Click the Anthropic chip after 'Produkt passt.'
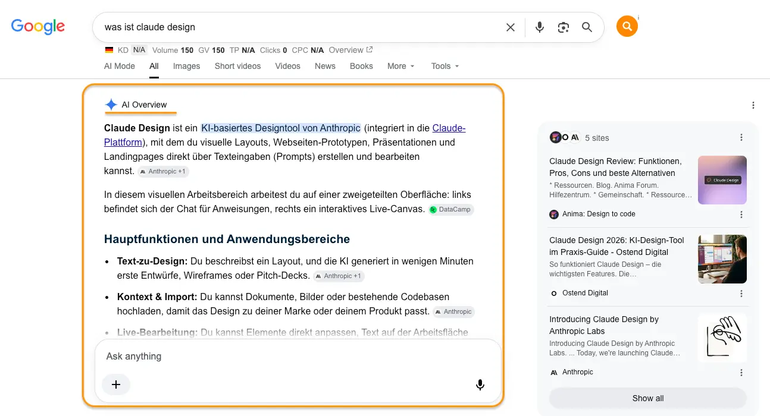The height and width of the screenshot is (416, 770). click(x=453, y=311)
